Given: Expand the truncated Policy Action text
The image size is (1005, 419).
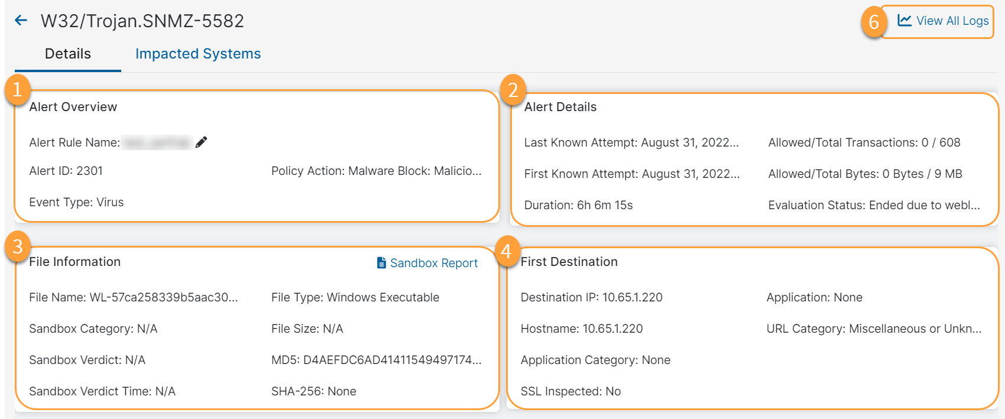Looking at the screenshot, I should tap(478, 171).
